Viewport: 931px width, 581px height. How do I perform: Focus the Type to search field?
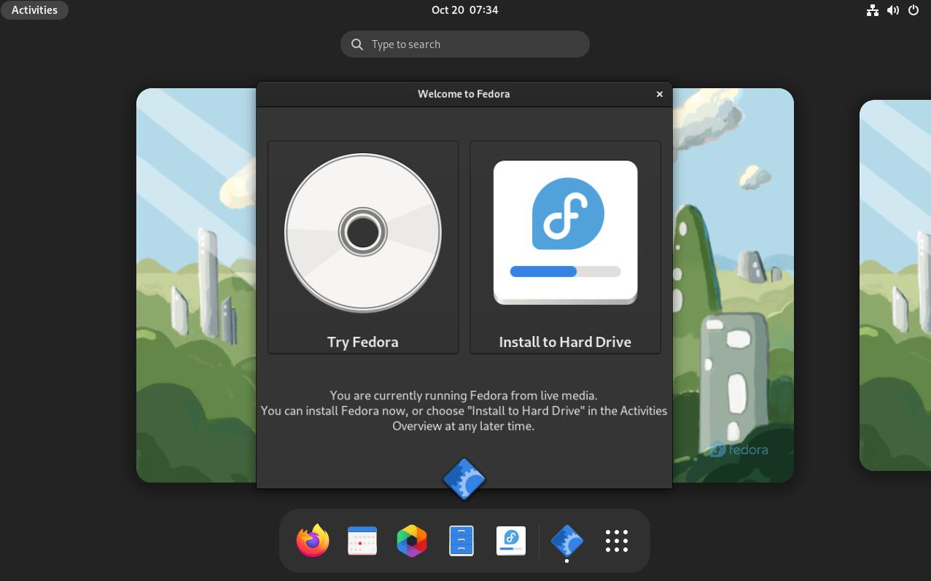(x=465, y=44)
